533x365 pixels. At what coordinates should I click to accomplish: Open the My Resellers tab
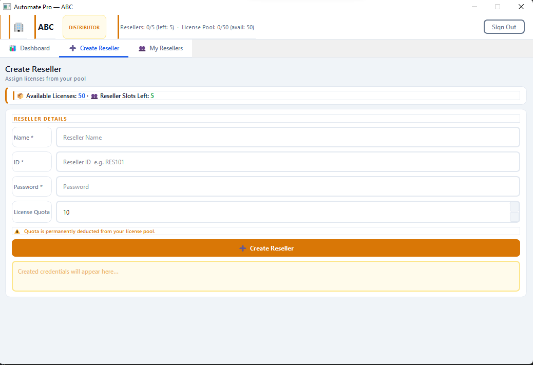click(x=160, y=48)
